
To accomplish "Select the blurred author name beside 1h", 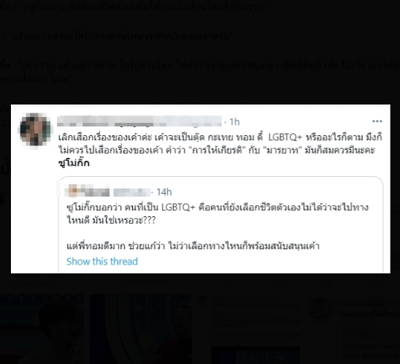I will (139, 121).
